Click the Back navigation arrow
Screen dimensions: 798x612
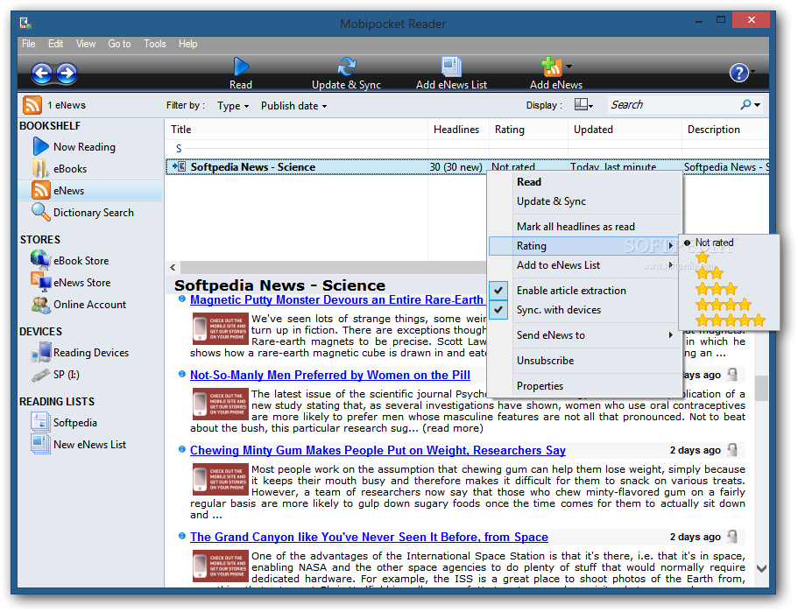pyautogui.click(x=42, y=74)
